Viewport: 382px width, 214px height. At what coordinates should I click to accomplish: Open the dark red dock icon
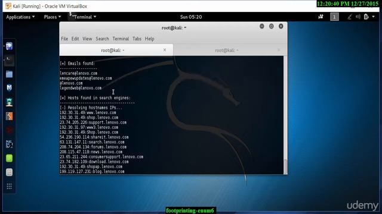pyautogui.click(x=10, y=130)
